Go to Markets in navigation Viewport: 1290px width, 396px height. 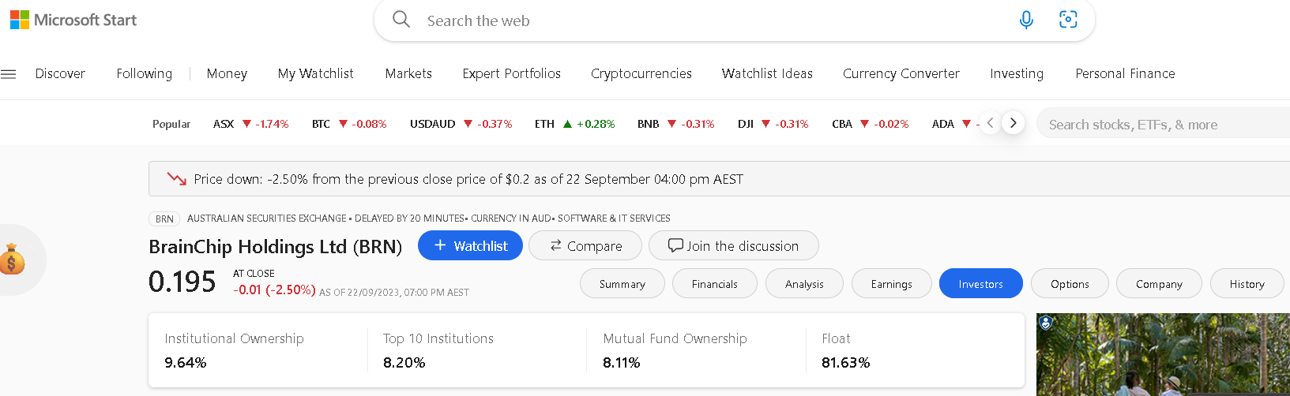click(x=408, y=73)
